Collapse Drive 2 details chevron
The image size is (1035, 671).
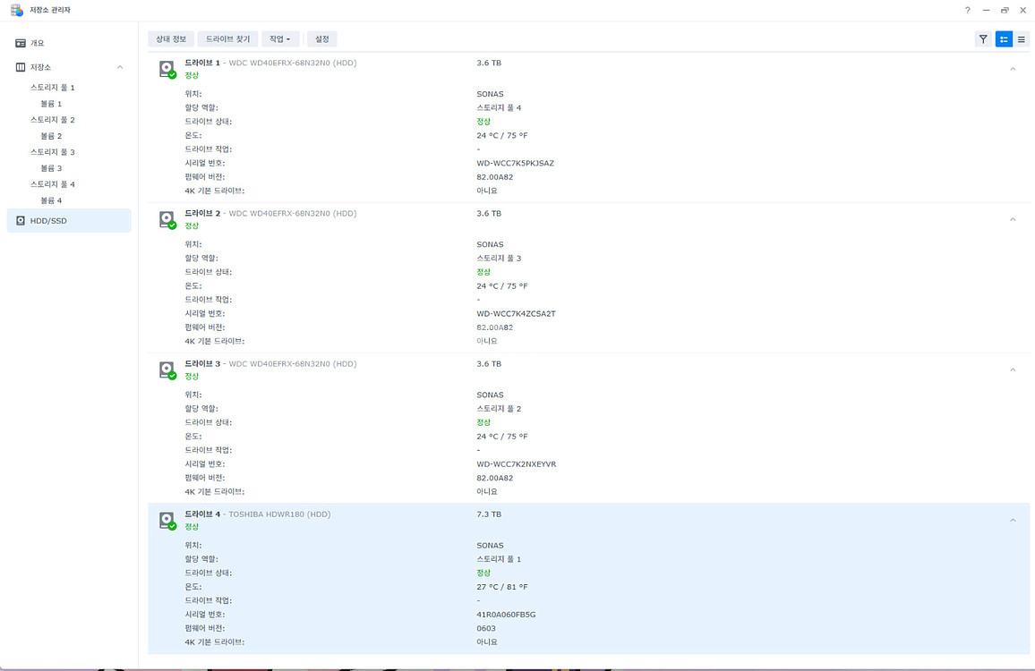[1013, 219]
